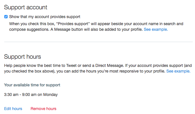Image resolution: width=195 pixels, height=114 pixels.
Task: Select the Support hours heading
Action: click(22, 57)
